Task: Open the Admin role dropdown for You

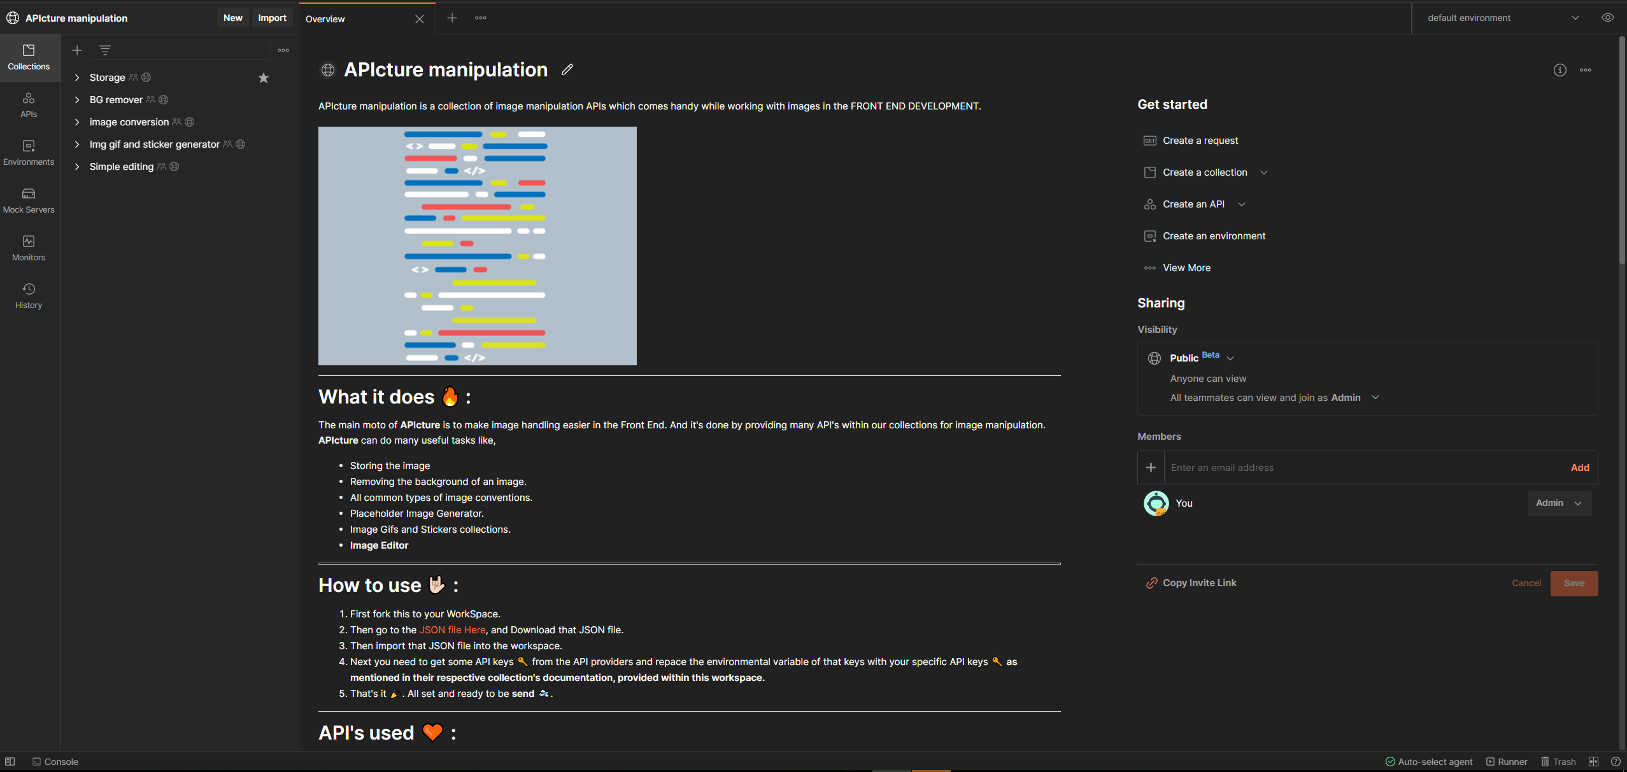Action: (x=1559, y=503)
